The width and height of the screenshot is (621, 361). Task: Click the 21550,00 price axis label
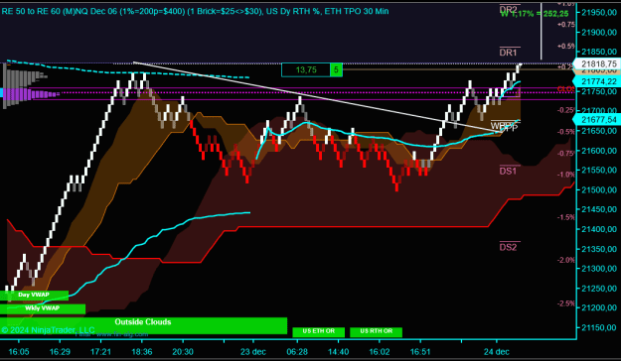(x=599, y=170)
